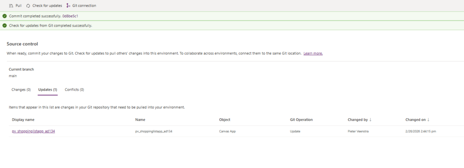Click green checkmark icon beside Commit completed message
Screen dimensions: 464x168
pyautogui.click(x=5, y=16)
